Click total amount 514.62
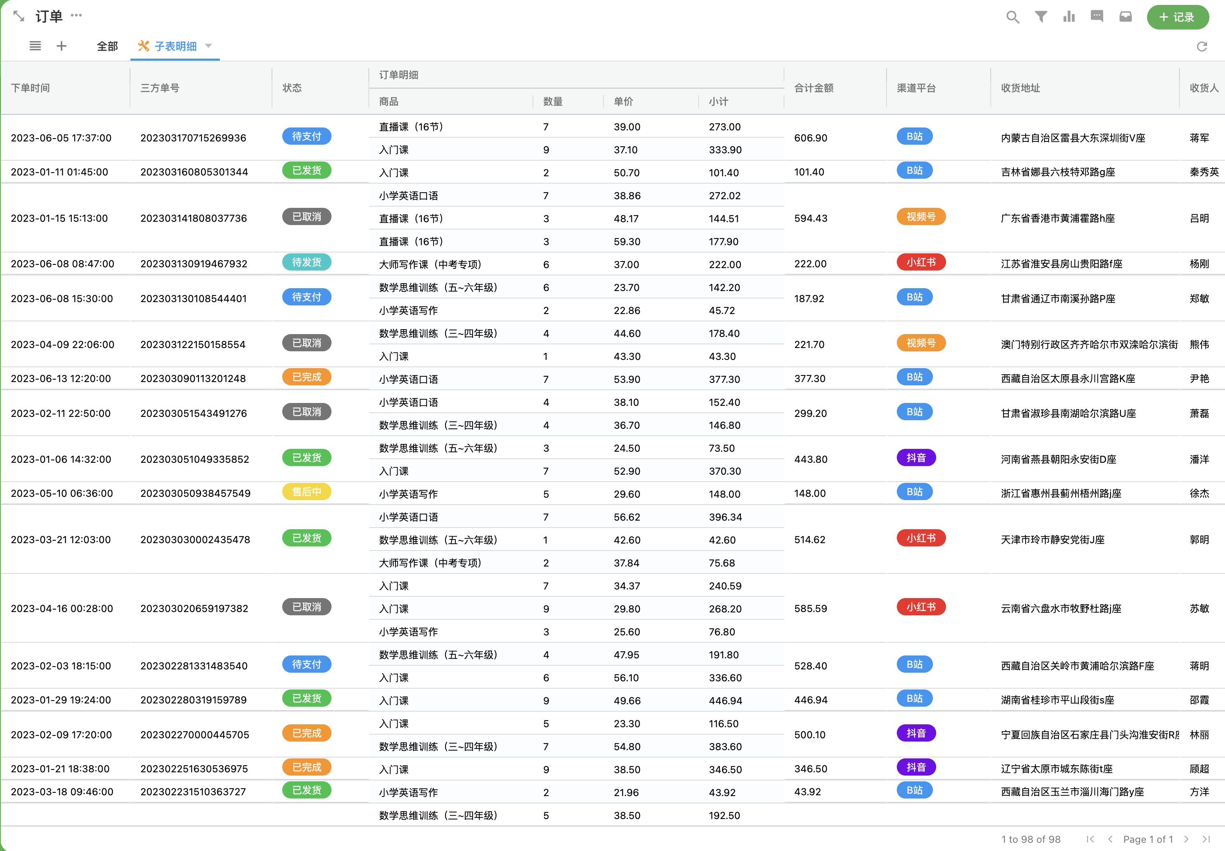Screen dimensions: 1225x851 pos(809,539)
